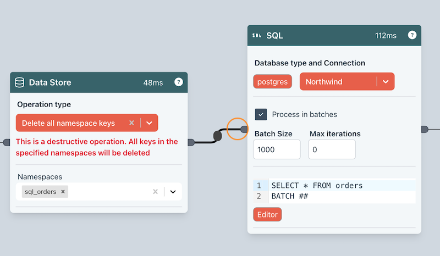
Task: Click the SQL node output connector
Action: click(424, 129)
